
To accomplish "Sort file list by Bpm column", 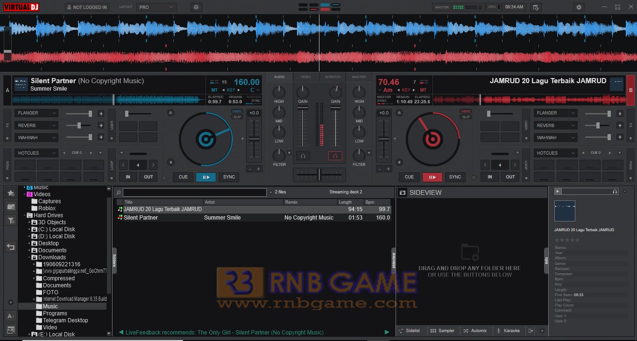I will pos(377,202).
